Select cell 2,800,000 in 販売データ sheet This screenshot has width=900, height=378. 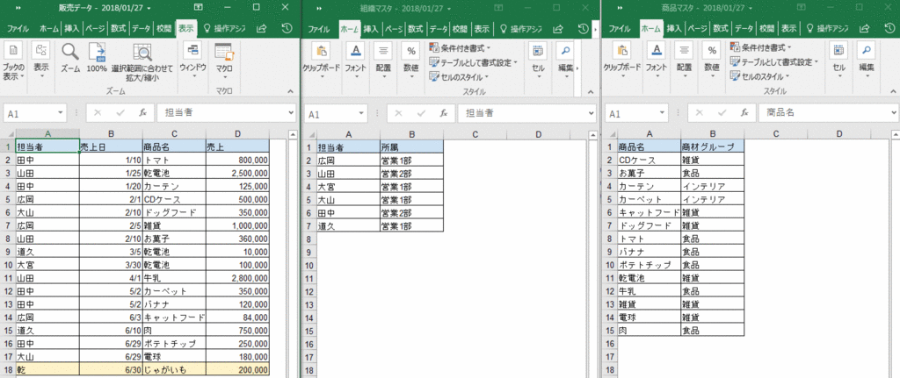pos(237,278)
